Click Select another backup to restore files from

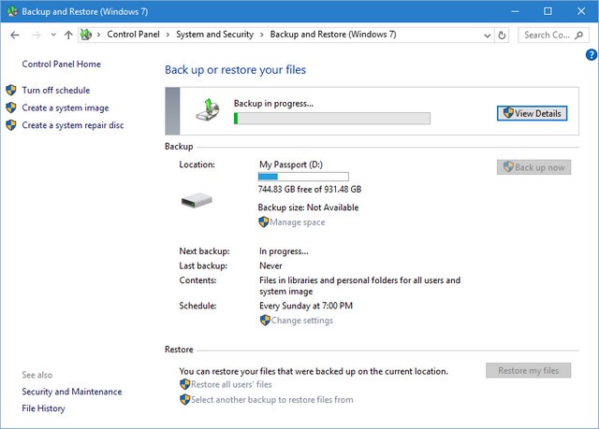(272, 400)
